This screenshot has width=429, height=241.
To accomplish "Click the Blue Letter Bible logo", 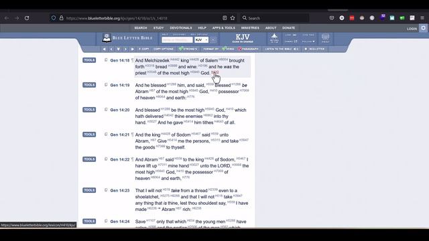I will click(x=127, y=38).
